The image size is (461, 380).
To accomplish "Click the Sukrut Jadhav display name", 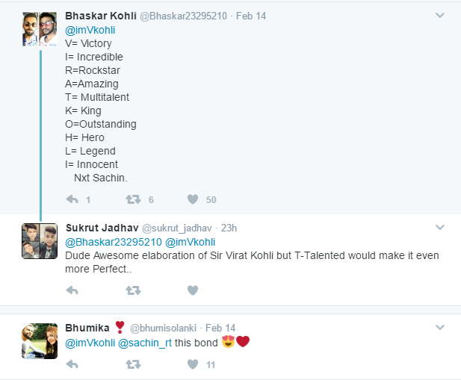I will [101, 227].
